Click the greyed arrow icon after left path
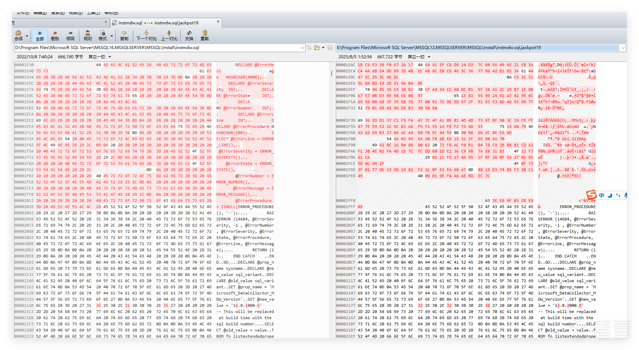The image size is (639, 350). click(309, 48)
